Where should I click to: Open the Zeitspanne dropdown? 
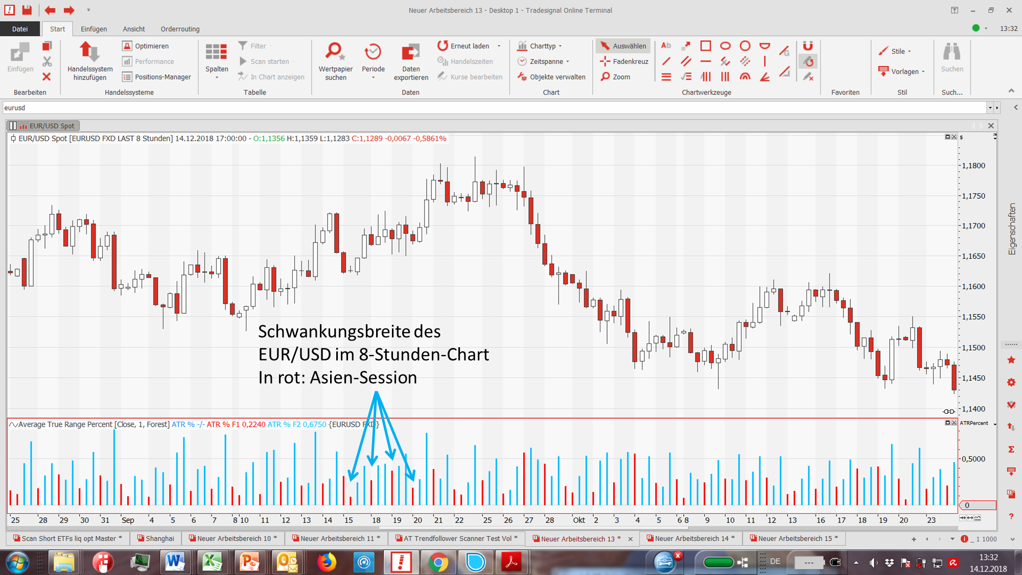click(546, 61)
